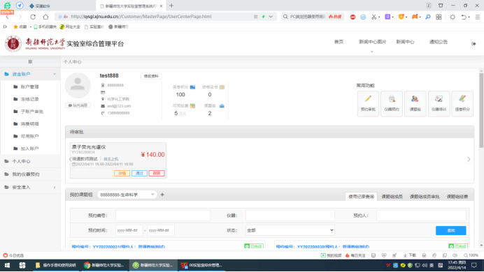Show previous pending approval with left arrow
484x272 pixels.
pyautogui.click(x=70, y=159)
